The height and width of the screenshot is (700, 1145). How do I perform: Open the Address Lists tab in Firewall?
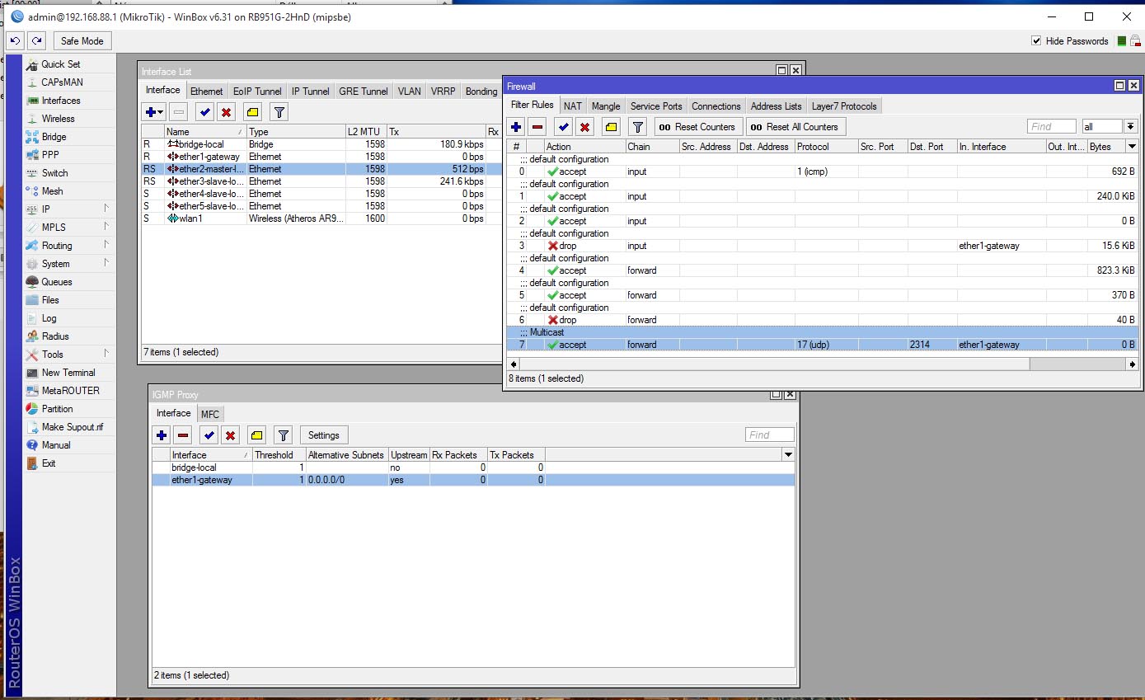coord(776,106)
